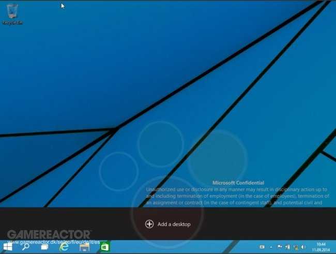Click the Task View taskbar icon
The height and width of the screenshot is (254, 336).
(x=45, y=247)
